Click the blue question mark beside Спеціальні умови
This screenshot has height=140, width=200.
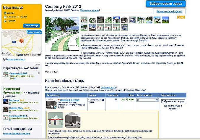[103, 100]
